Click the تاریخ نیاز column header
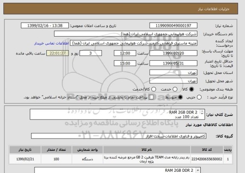This screenshot has width=245, height=173. point(25,150)
